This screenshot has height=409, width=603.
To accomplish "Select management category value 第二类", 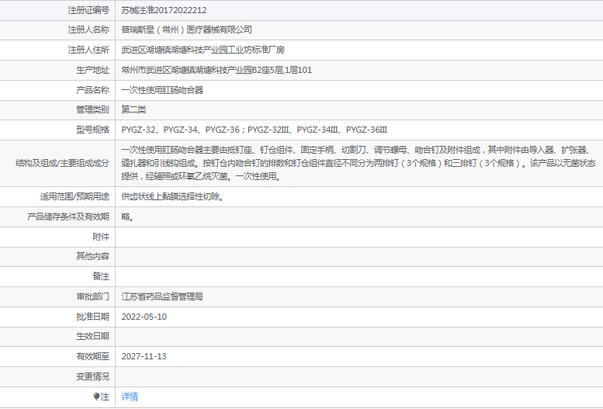I will tap(133, 109).
